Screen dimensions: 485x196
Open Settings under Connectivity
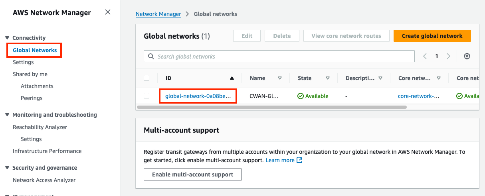(x=23, y=62)
